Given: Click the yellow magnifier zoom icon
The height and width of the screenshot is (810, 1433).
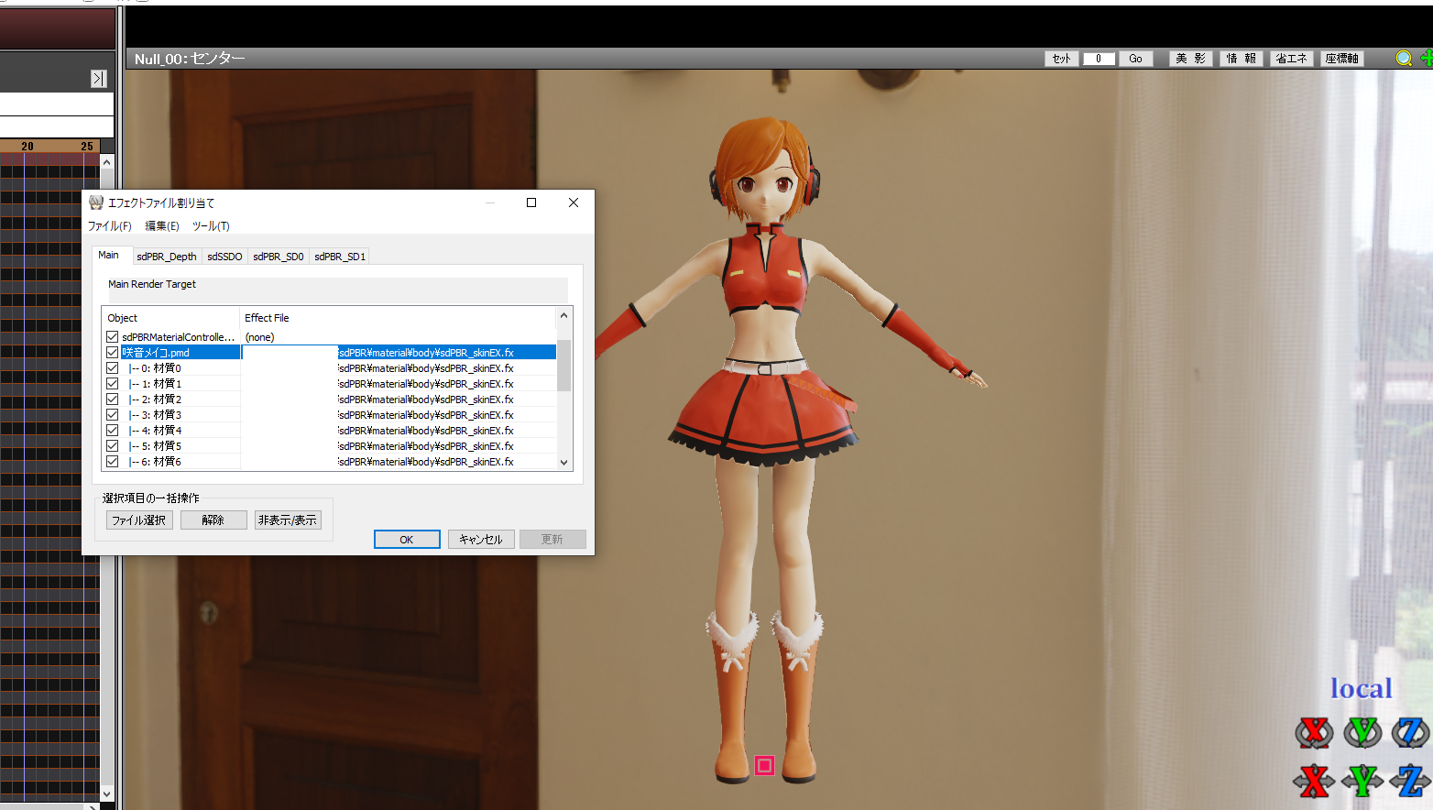Looking at the screenshot, I should (1403, 59).
